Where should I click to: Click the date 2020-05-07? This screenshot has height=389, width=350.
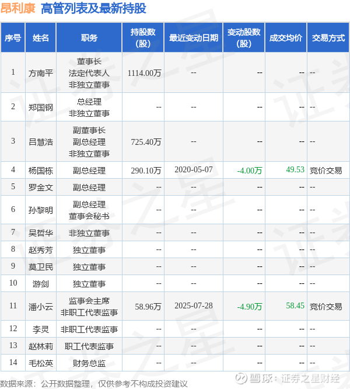[194, 169]
